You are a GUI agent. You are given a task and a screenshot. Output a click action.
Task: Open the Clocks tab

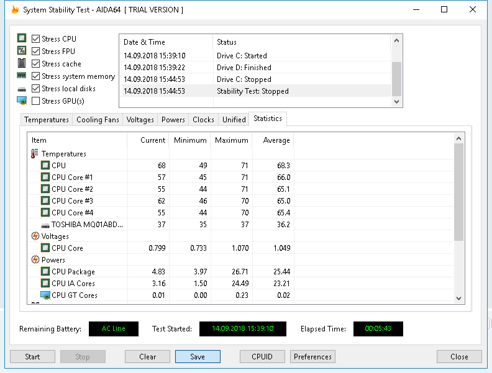click(203, 120)
